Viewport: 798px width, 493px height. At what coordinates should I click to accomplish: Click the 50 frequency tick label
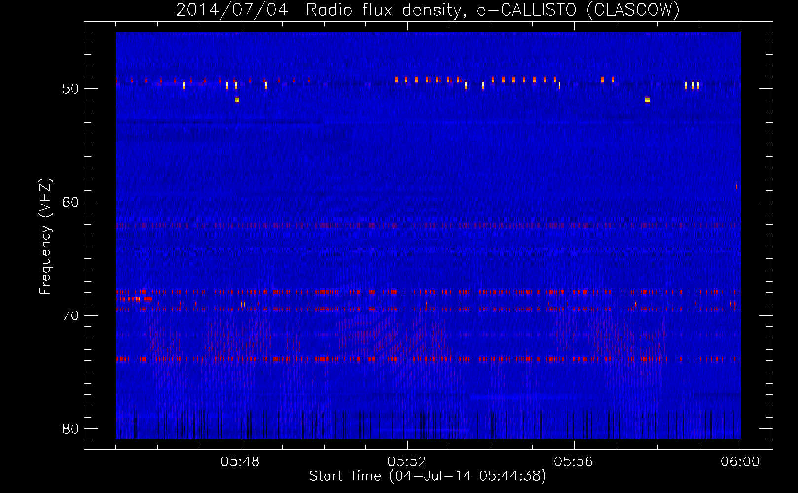pyautogui.click(x=71, y=89)
